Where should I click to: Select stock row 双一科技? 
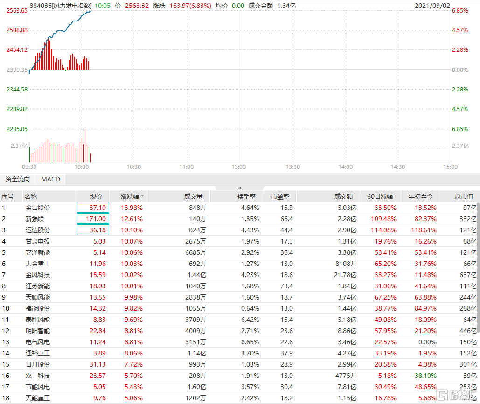(x=238, y=376)
